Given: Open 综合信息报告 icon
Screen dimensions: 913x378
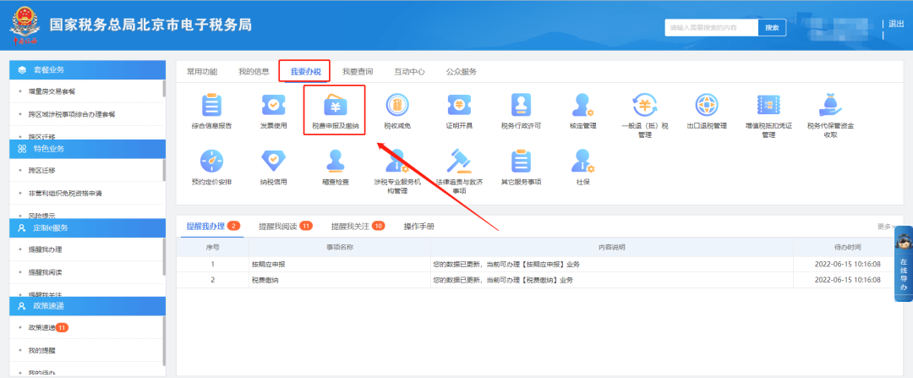Looking at the screenshot, I should [x=212, y=105].
